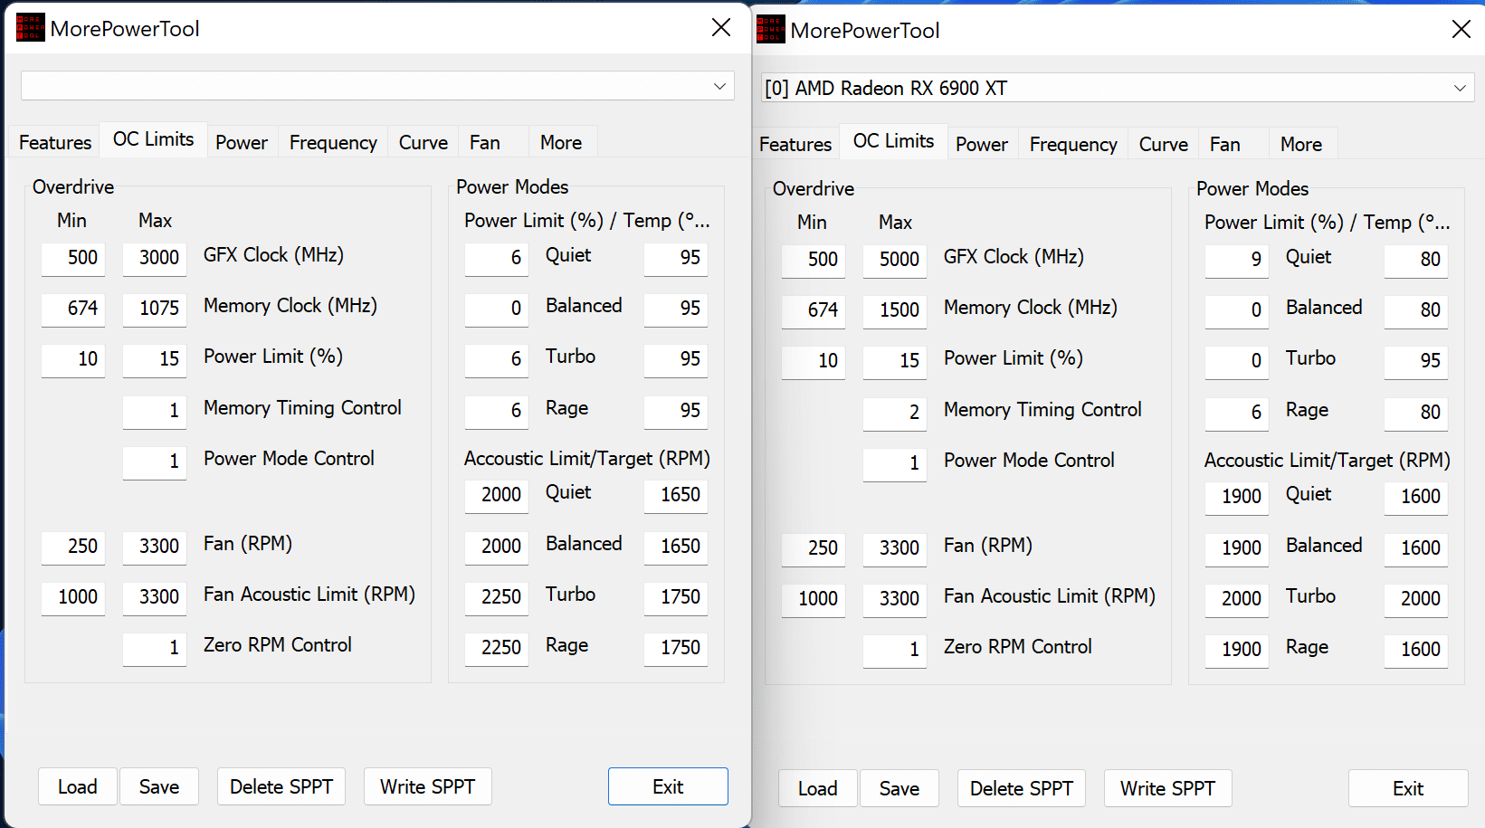Edit Turbo acoustic limit 2000 in right window
The width and height of the screenshot is (1485, 828).
point(1237,599)
